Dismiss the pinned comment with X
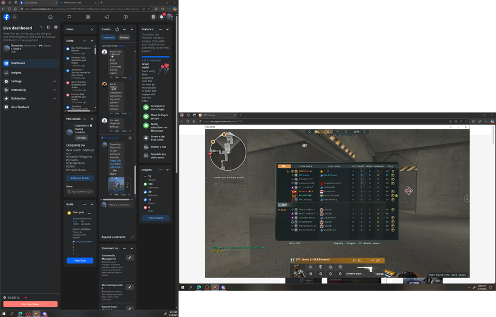The width and height of the screenshot is (496, 317). [x=130, y=138]
